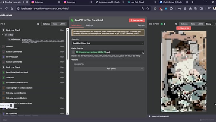Screen dimensions: 216x122
Task: Select the Sub only one word center icon
Action: click(3, 93)
